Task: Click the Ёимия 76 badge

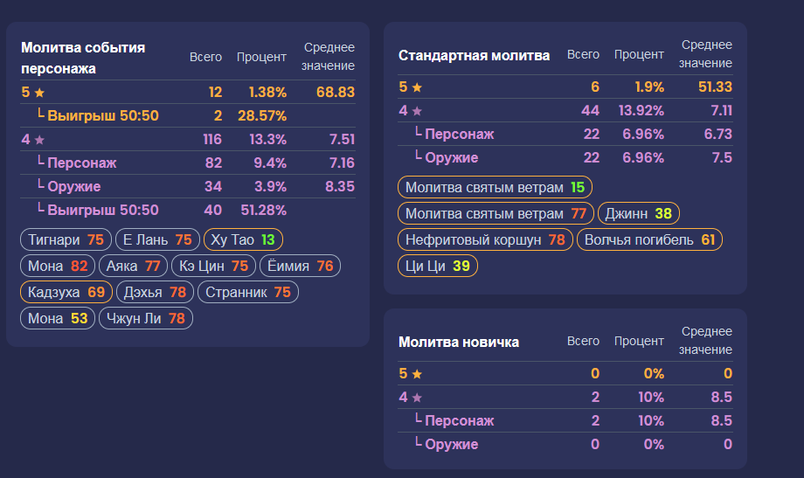Action: (x=300, y=266)
